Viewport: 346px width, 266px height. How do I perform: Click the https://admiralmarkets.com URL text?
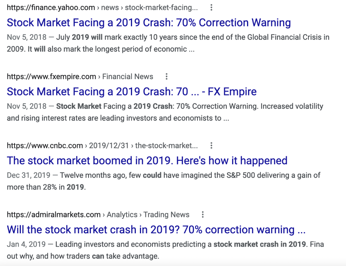pos(54,215)
